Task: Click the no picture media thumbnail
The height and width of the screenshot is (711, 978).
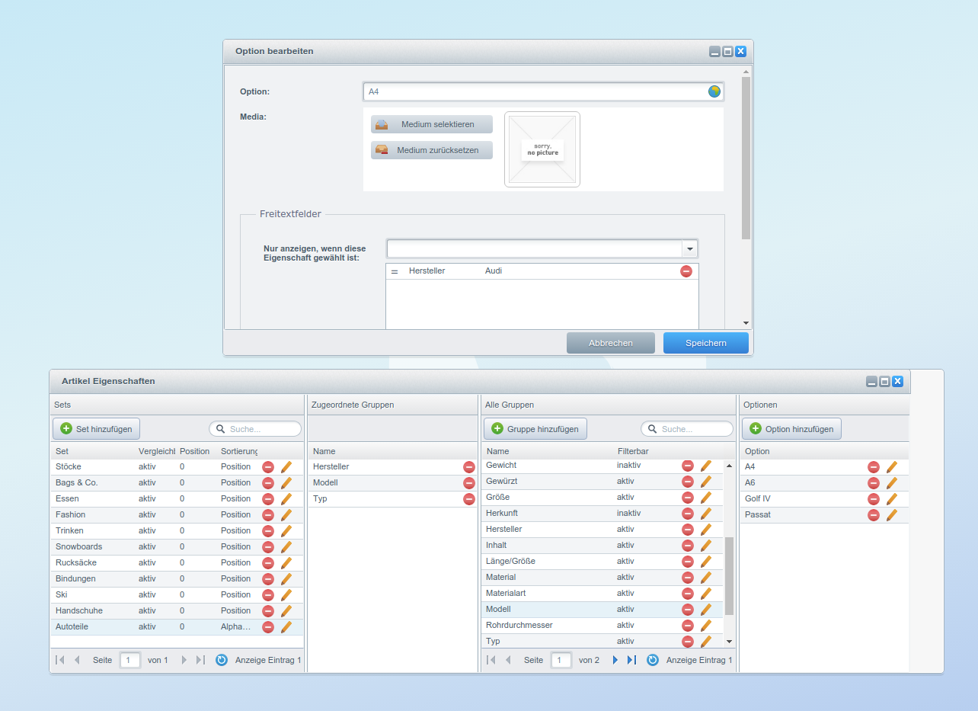Action: 542,149
